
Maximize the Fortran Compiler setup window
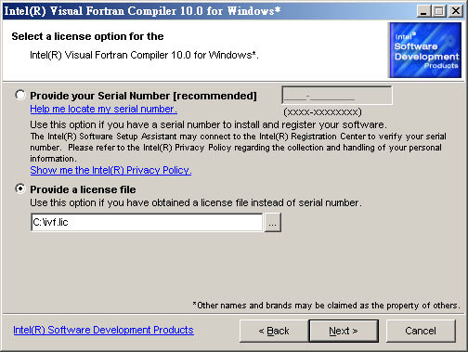439,11
